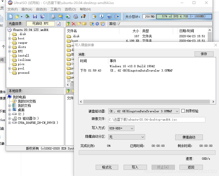Open the 操作(A) menu
Viewport: 219px width, 176px height.
tap(27, 9)
